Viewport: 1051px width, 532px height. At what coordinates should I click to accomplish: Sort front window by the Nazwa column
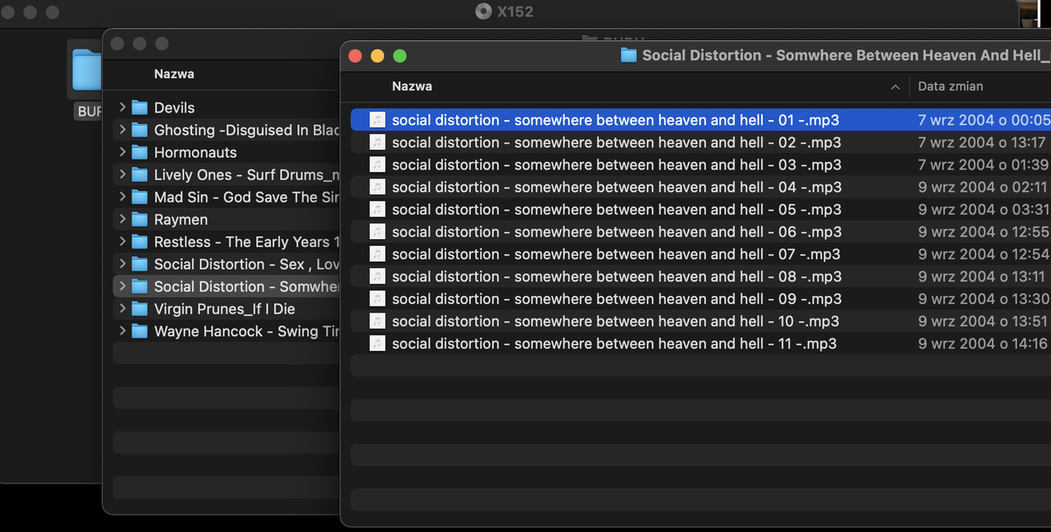412,86
